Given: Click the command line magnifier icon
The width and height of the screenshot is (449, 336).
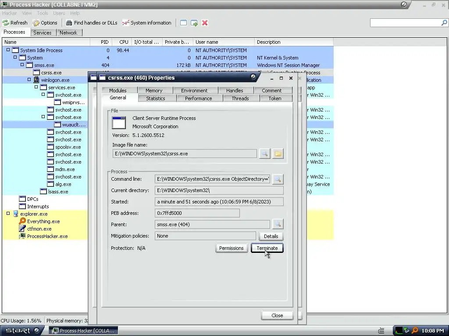Looking at the screenshot, I should [x=278, y=179].
